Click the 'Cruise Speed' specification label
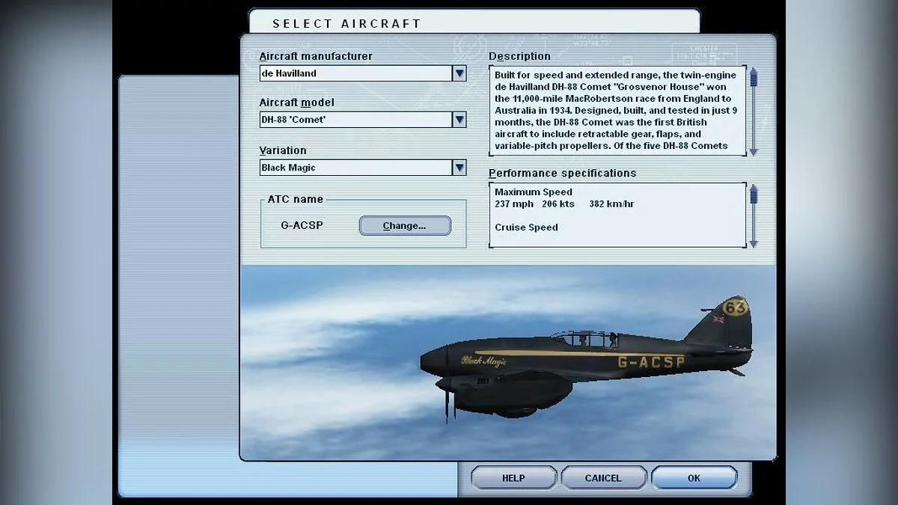This screenshot has width=898, height=505. tap(526, 227)
